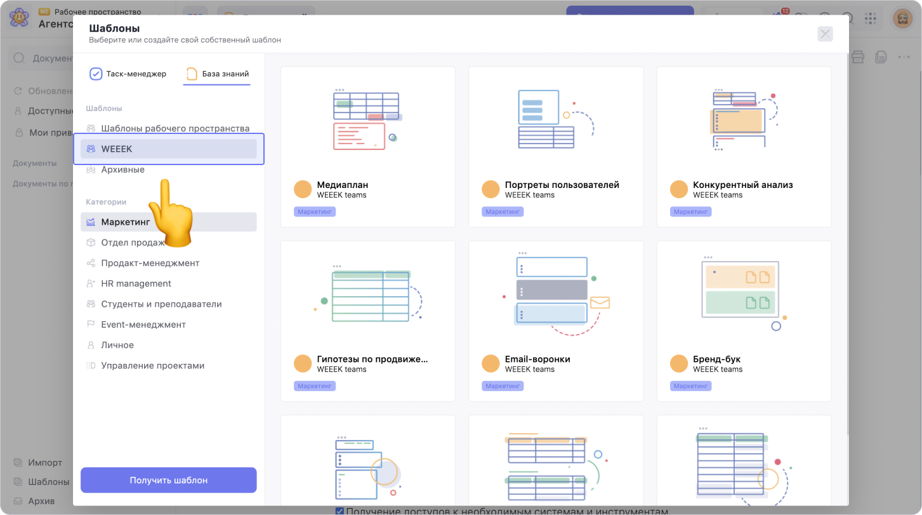The height and width of the screenshot is (515, 922).
Task: Click the Получить шаблон button
Action: pos(168,480)
